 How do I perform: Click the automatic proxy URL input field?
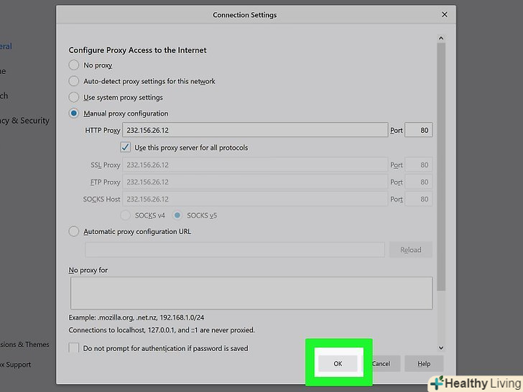235,250
